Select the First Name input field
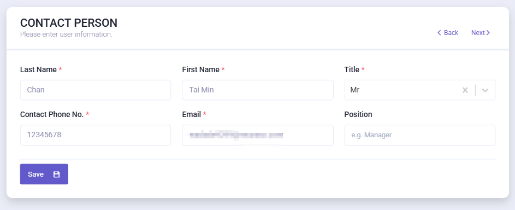The height and width of the screenshot is (210, 515). pyautogui.click(x=258, y=90)
